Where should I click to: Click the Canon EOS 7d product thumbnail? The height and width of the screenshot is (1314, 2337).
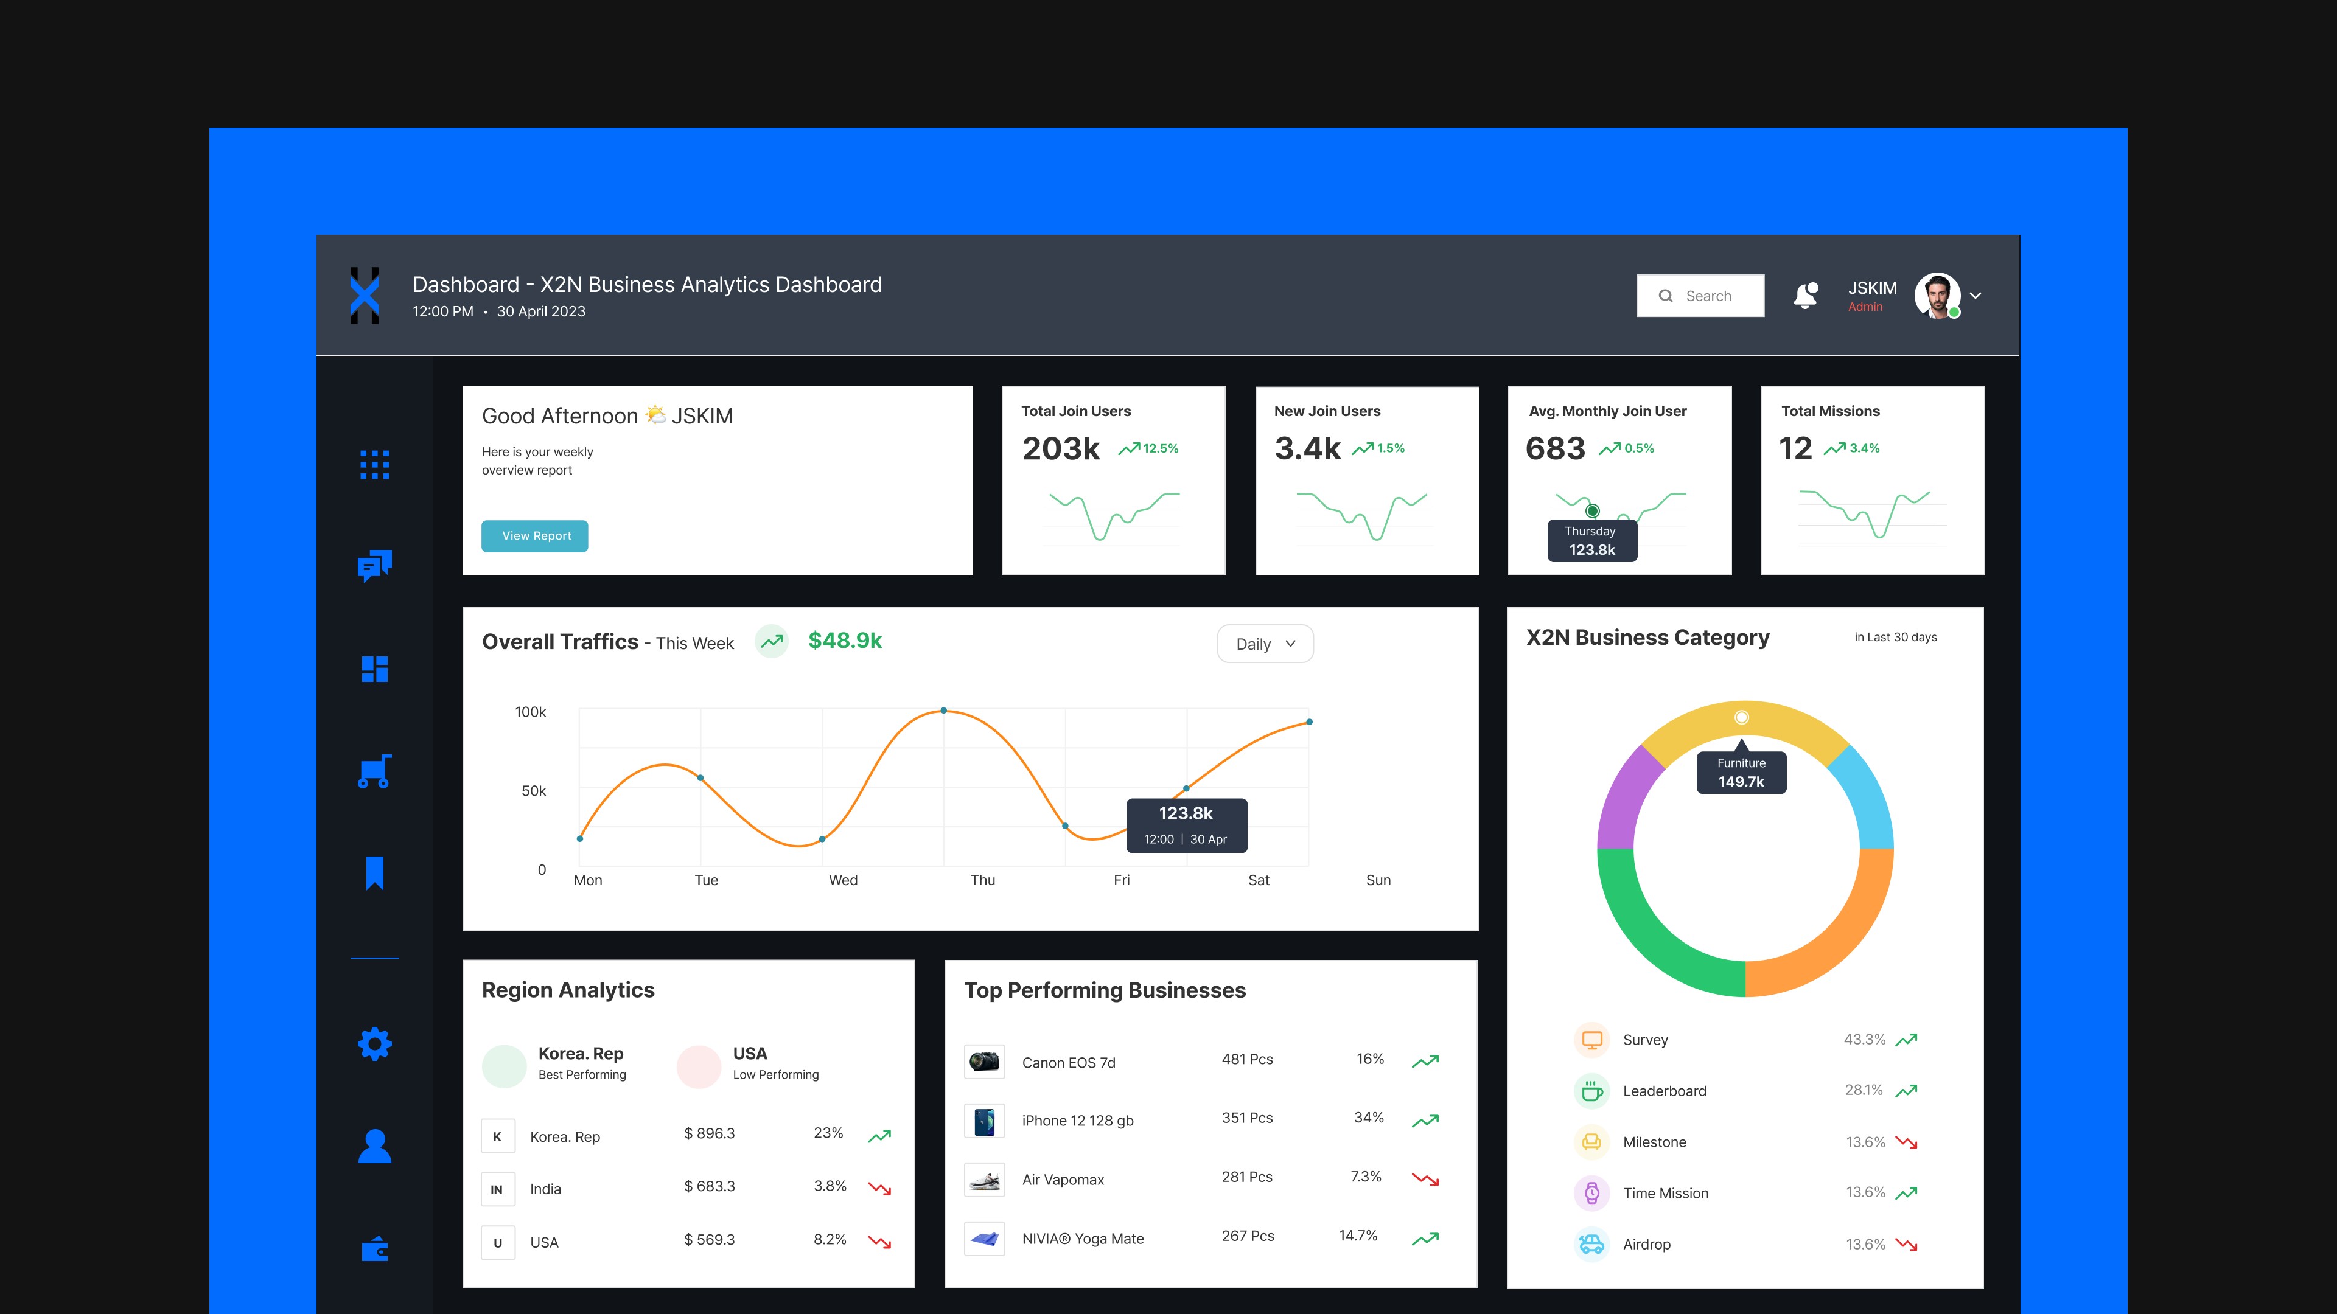tap(984, 1061)
